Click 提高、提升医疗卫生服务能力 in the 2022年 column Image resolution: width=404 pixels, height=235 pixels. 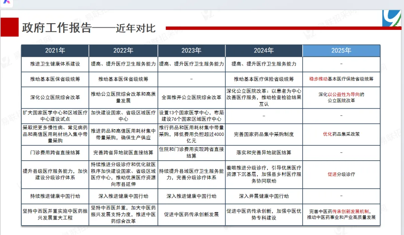tap(123, 64)
